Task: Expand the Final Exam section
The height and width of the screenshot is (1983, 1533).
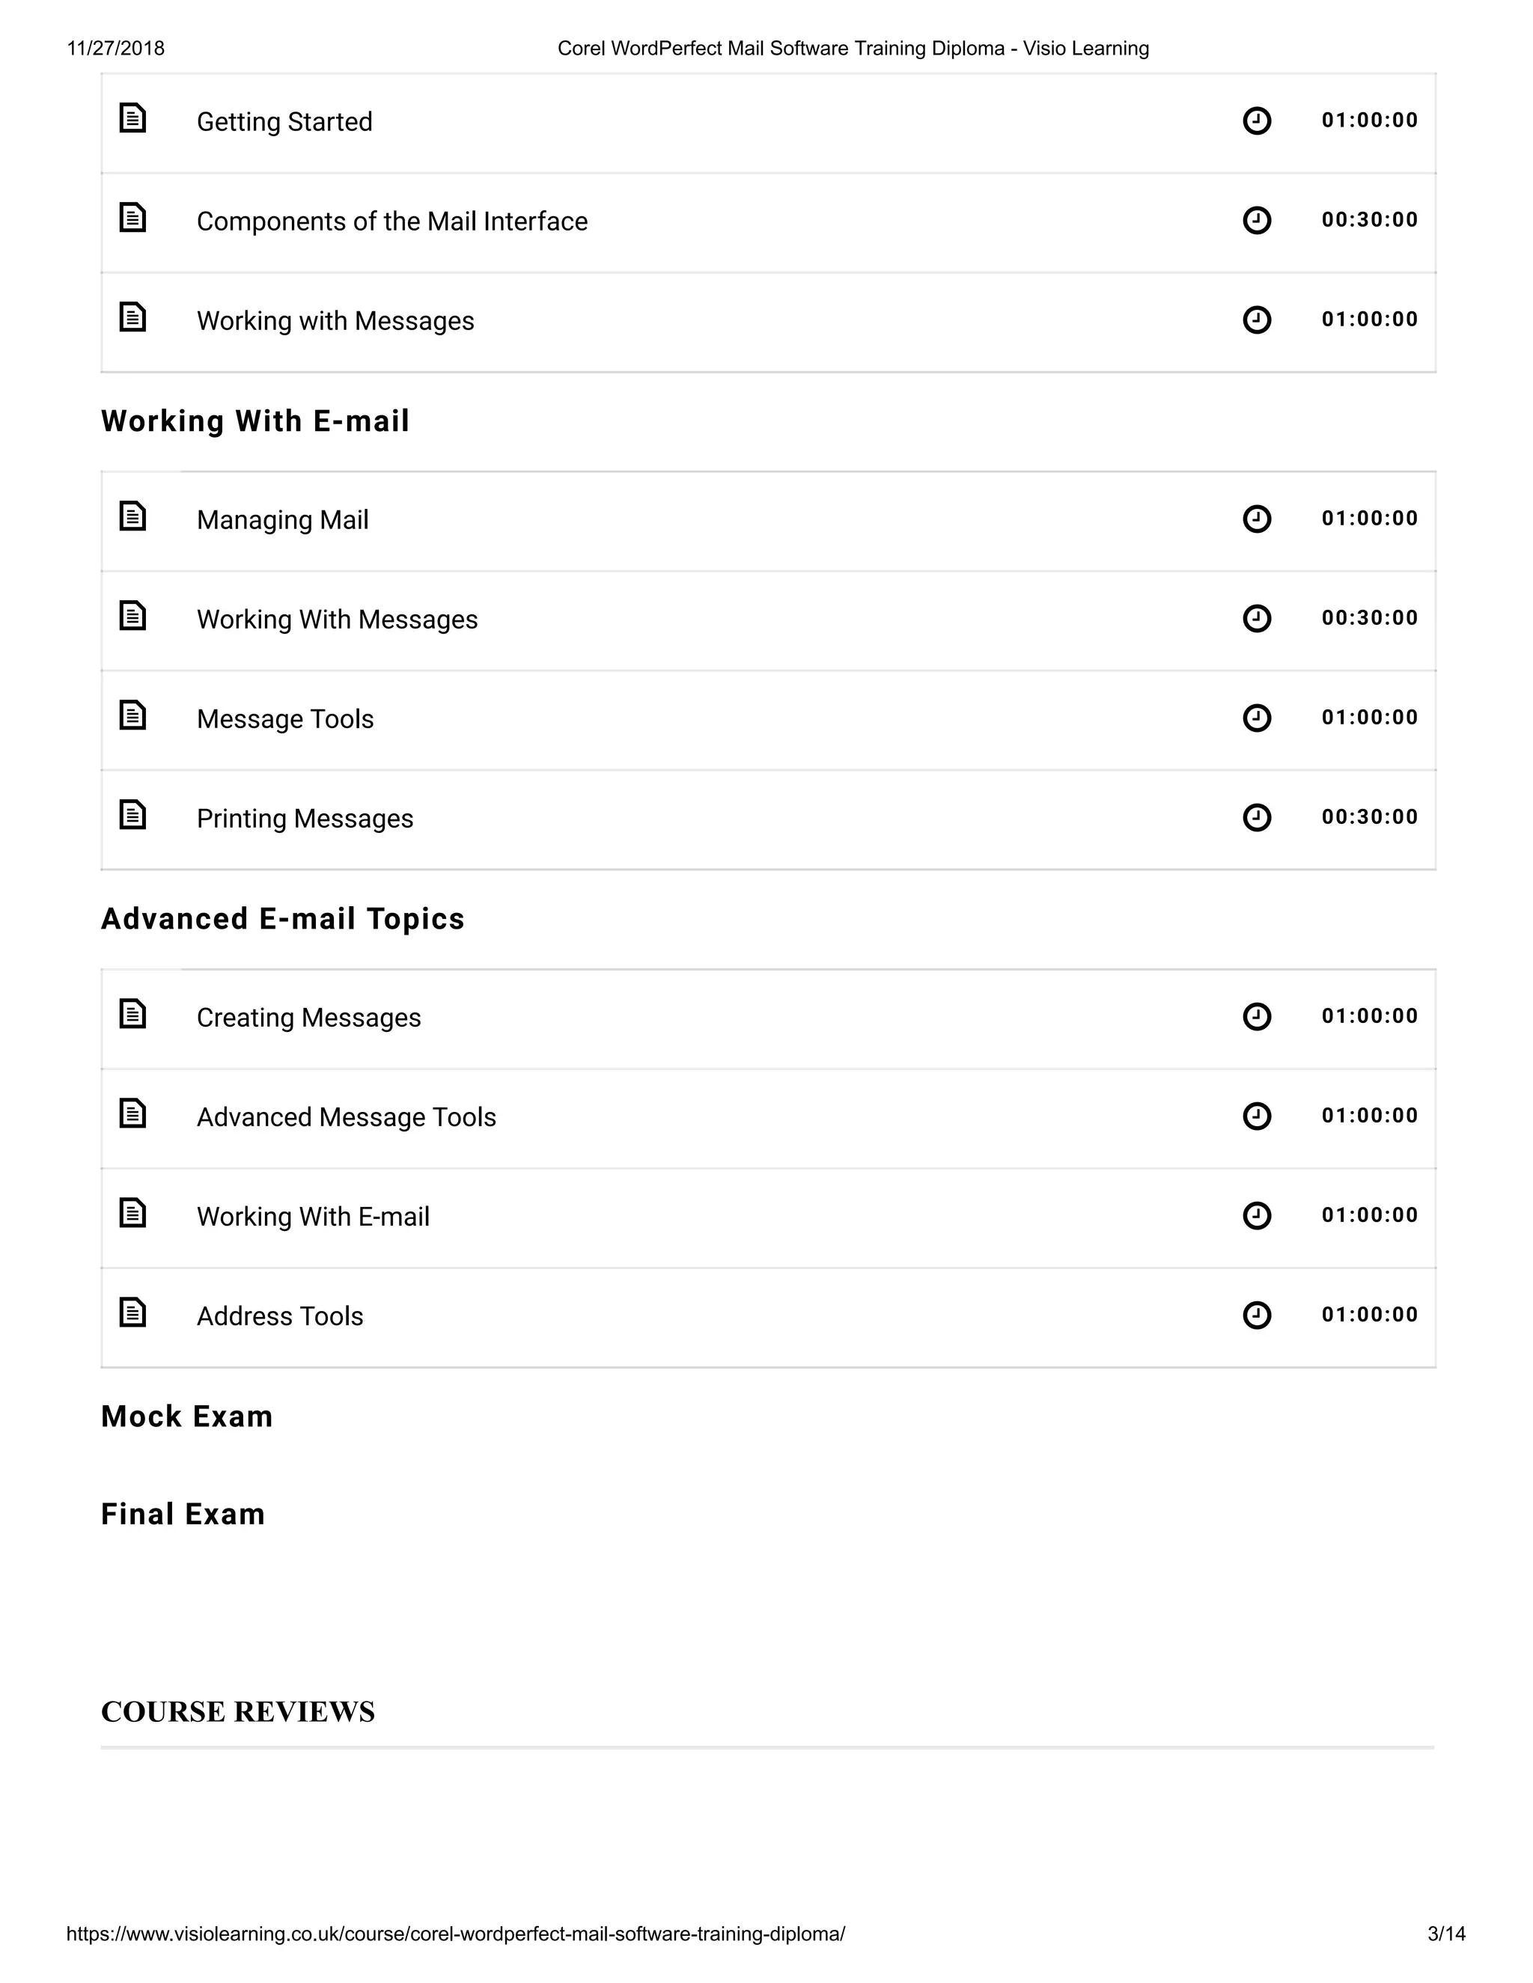Action: point(183,1515)
